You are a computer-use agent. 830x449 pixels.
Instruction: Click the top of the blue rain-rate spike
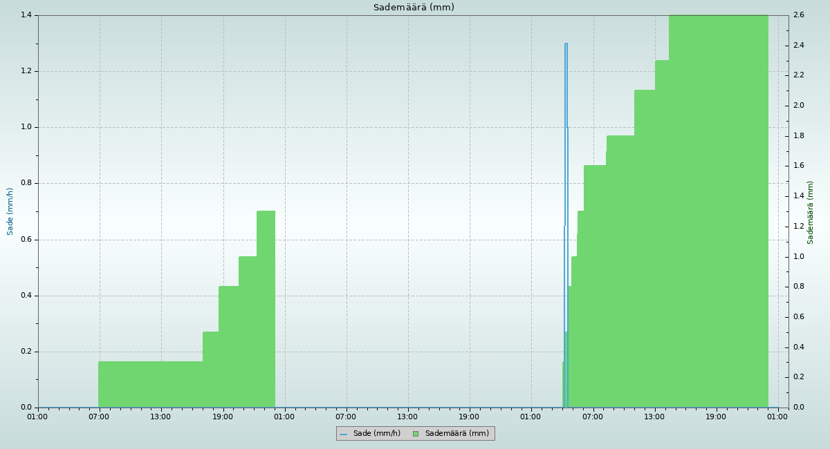566,44
